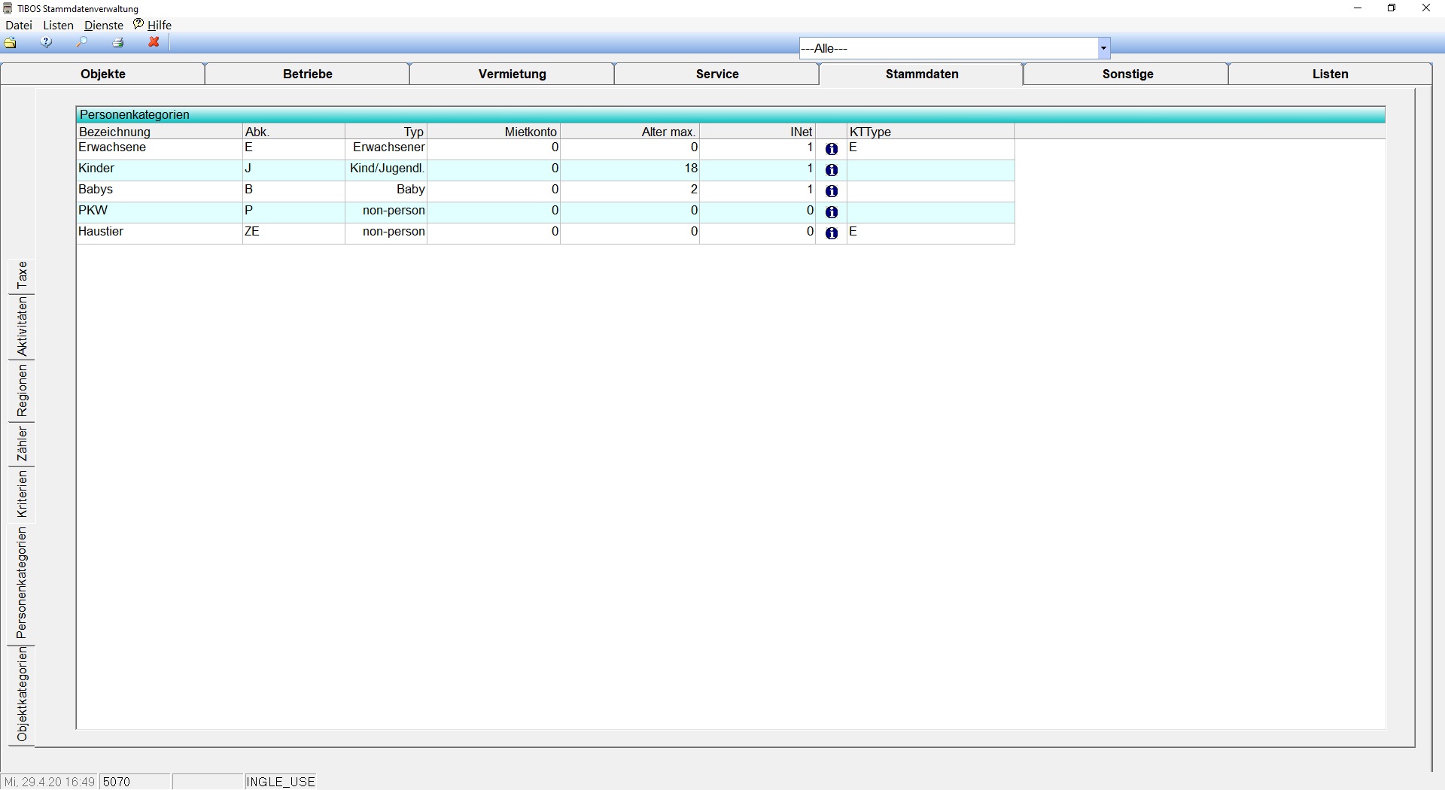1445x790 pixels.
Task: Click the Mietkonto column header
Action: (494, 132)
